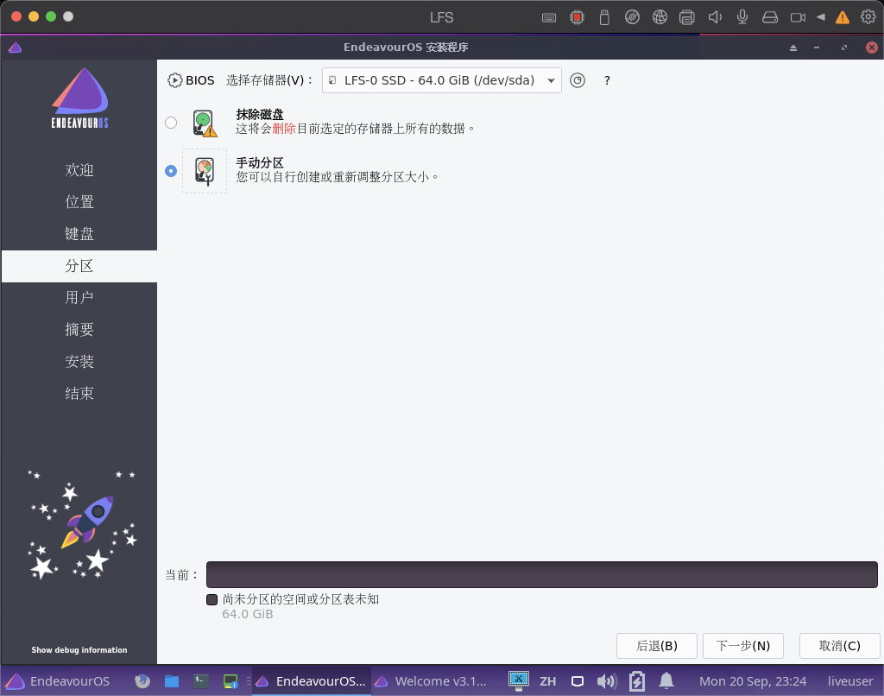Screen dimensions: 884x696
Task: Click the unpartitioned space legend swatch
Action: 212,599
